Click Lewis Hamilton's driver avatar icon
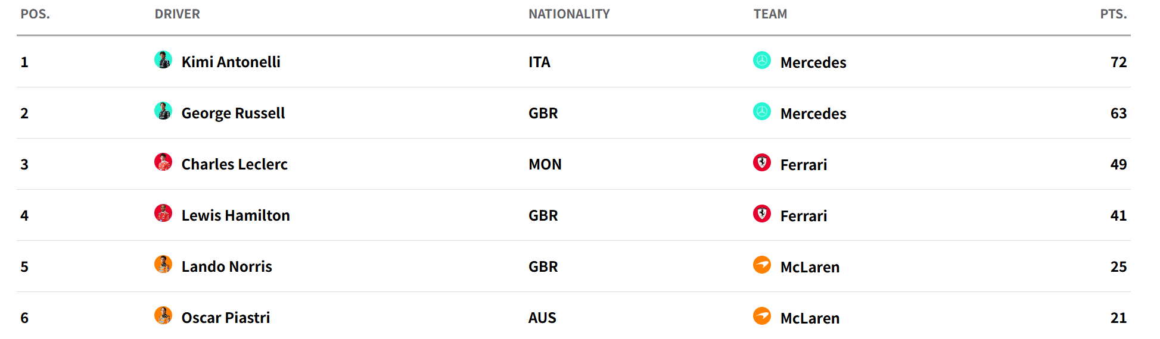1160x339 pixels. click(x=163, y=214)
